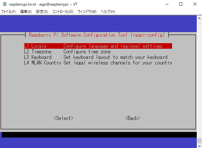Click the scrollbar up arrow

[199, 18]
